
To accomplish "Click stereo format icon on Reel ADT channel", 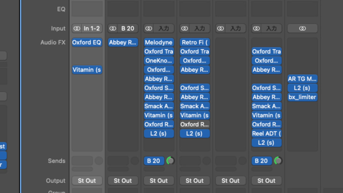I will [x=256, y=29].
